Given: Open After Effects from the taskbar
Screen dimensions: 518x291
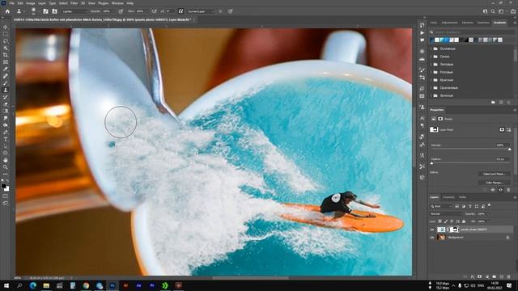Looking at the screenshot, I should (138, 285).
